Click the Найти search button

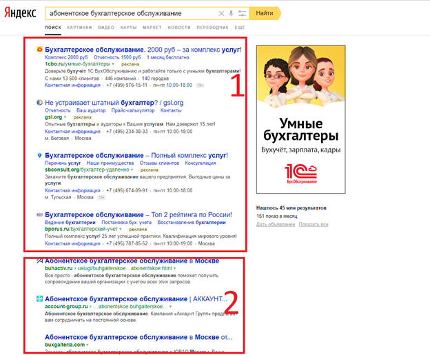coord(265,13)
